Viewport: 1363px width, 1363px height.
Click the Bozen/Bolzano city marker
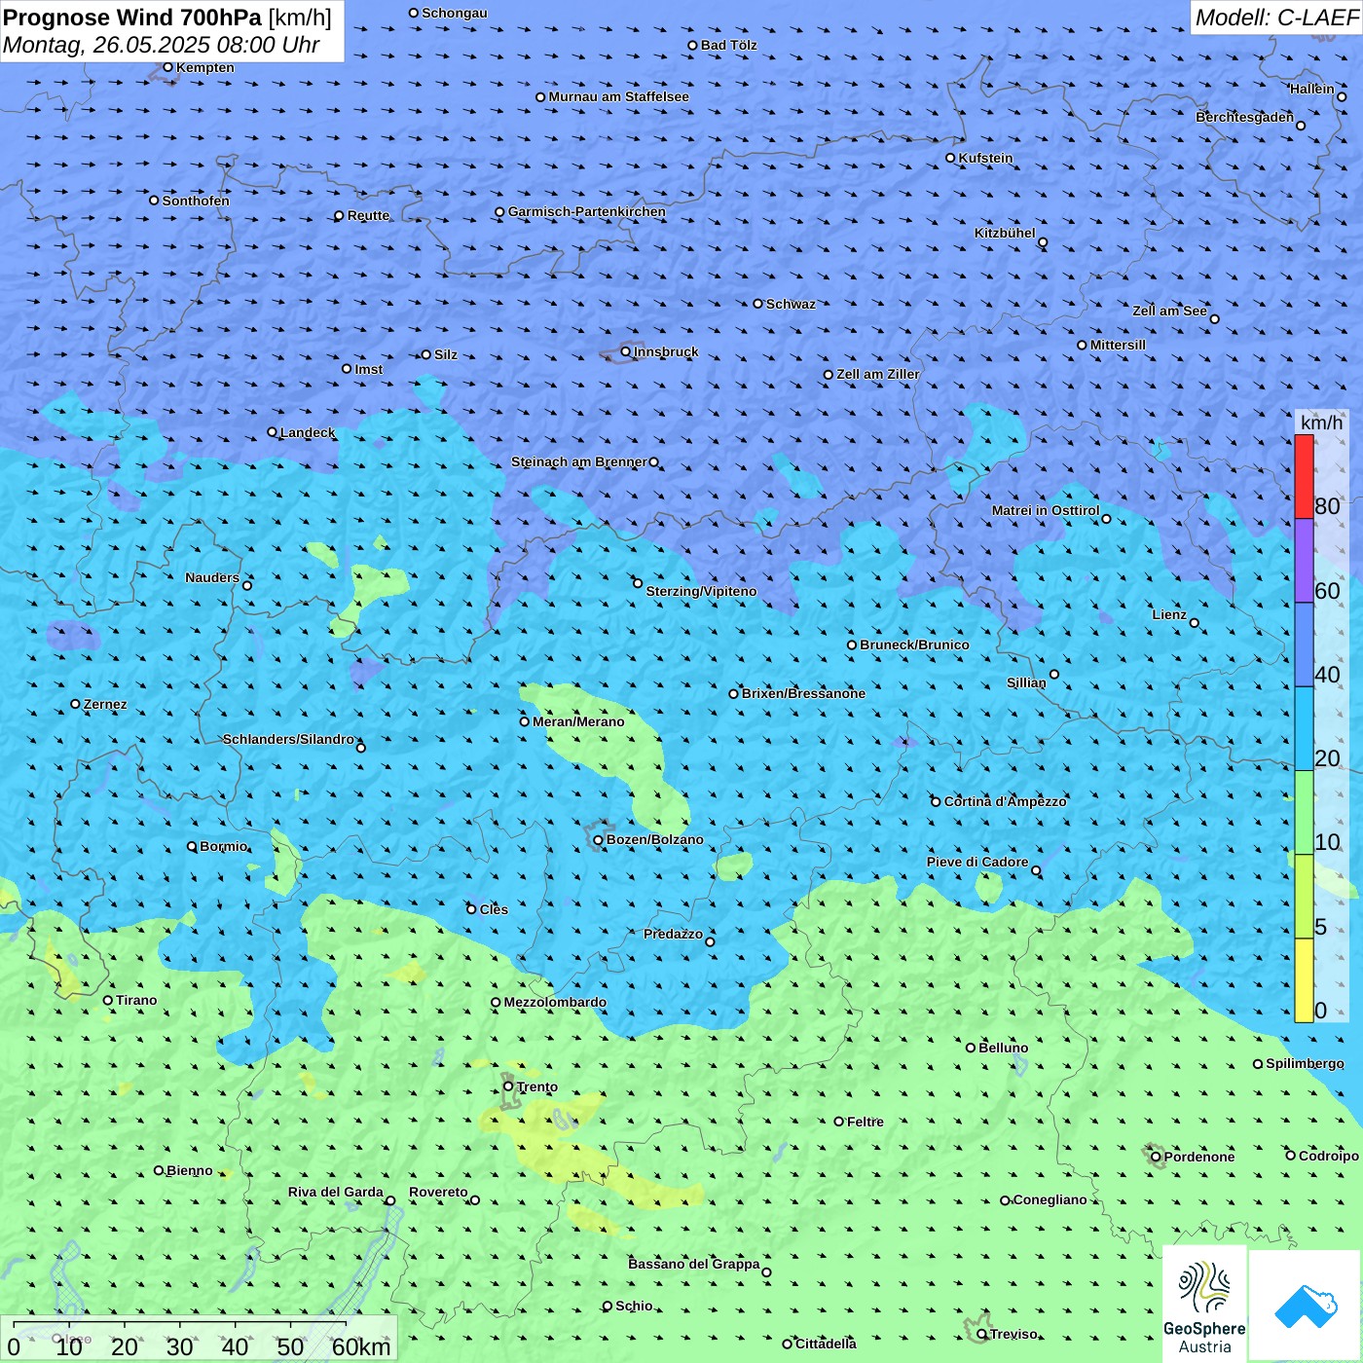point(598,839)
